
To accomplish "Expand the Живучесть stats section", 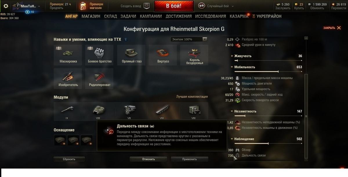I will (x=242, y=56).
